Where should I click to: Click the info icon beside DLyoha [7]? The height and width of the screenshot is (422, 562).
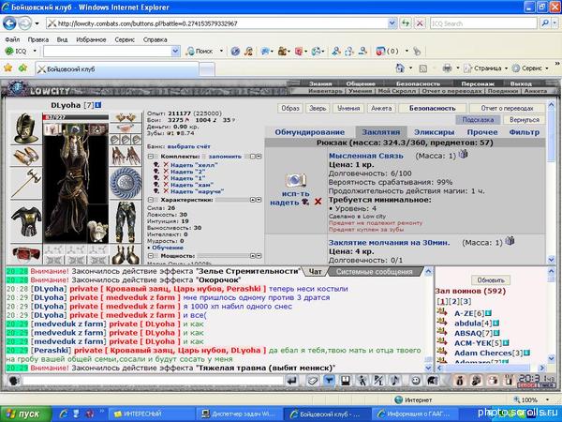coord(98,105)
